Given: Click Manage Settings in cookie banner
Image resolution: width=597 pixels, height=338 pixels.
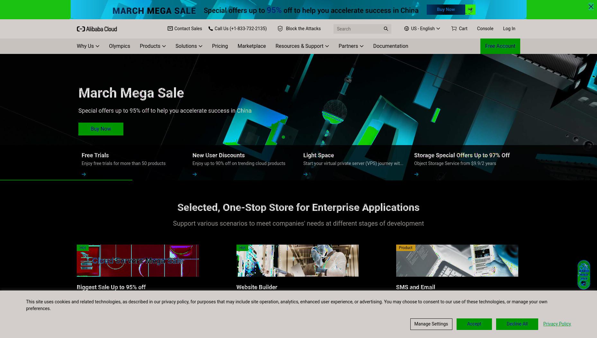Looking at the screenshot, I should [431, 324].
